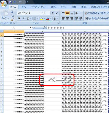The image size is (109, 113).
Task: Open the データ tab
Action: (63, 7)
